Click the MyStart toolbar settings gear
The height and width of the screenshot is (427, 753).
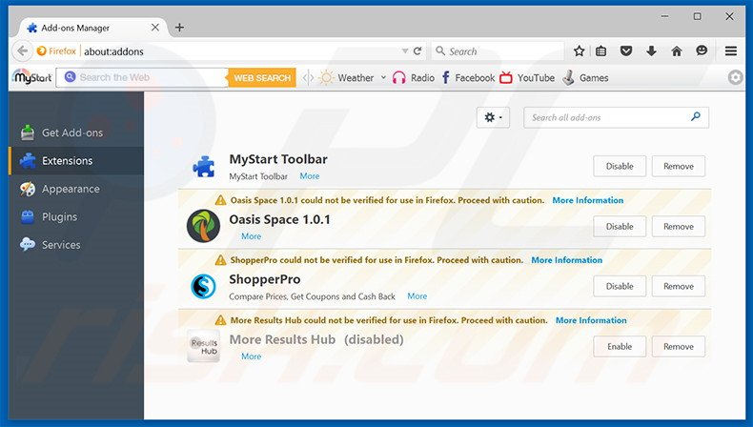point(735,78)
